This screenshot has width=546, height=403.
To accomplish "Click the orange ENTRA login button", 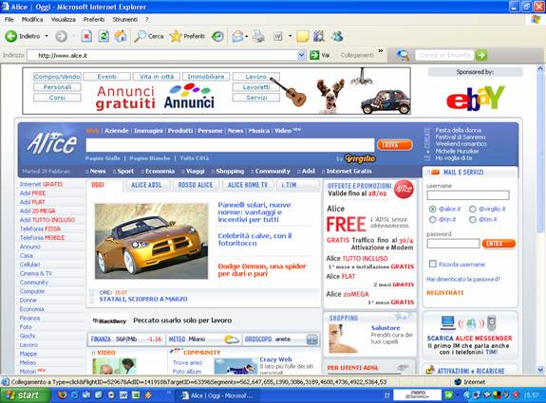I will click(x=499, y=244).
